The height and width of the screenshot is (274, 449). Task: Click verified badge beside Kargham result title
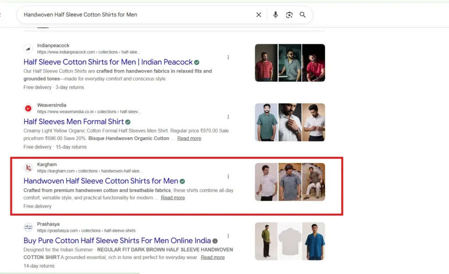(x=182, y=181)
